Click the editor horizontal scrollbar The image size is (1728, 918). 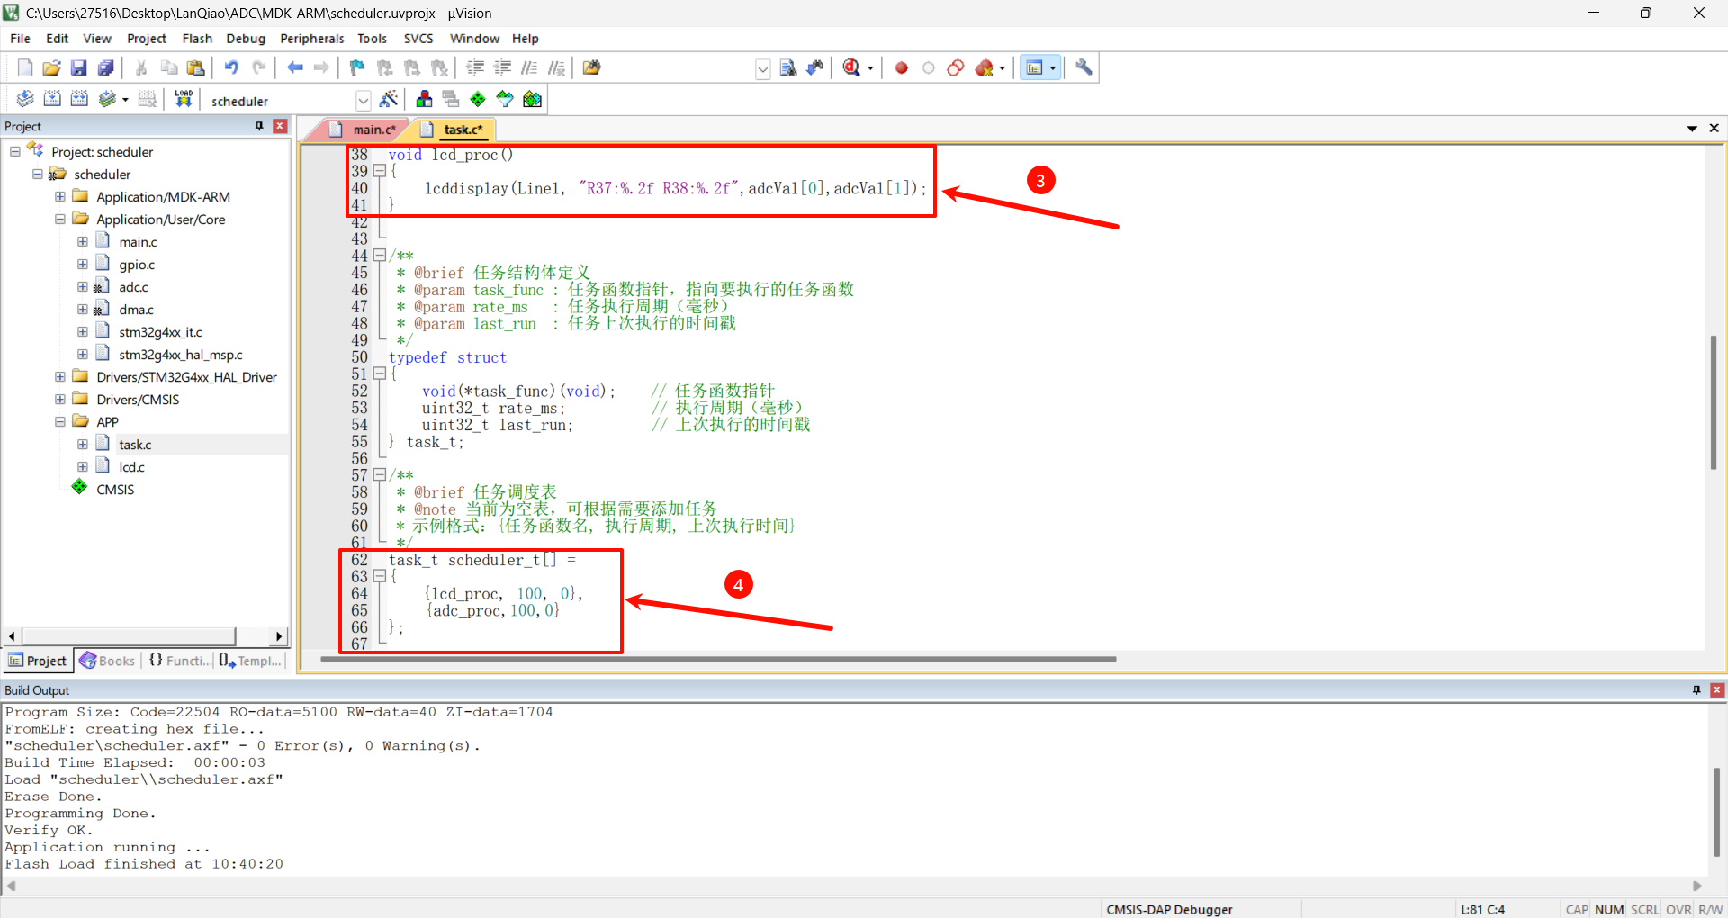(x=718, y=659)
